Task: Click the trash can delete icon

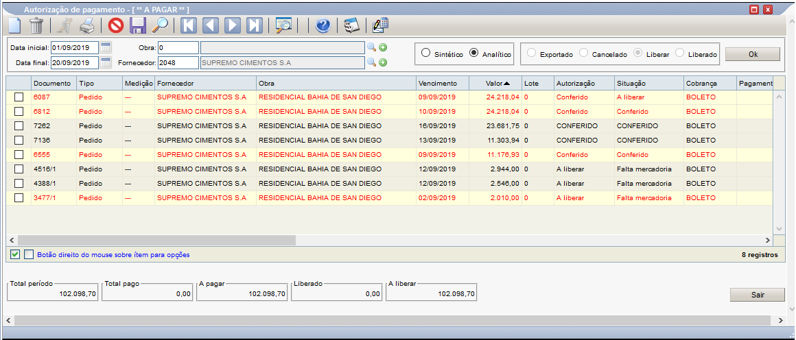Action: 36,25
